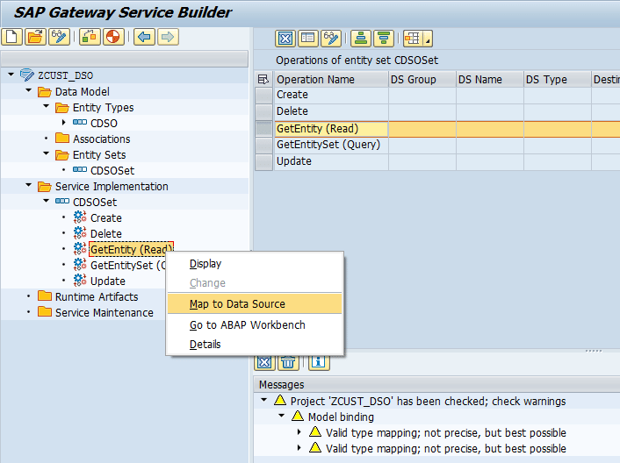
Task: Select Go to ABAP Workbench menu entry
Action: [x=247, y=325]
